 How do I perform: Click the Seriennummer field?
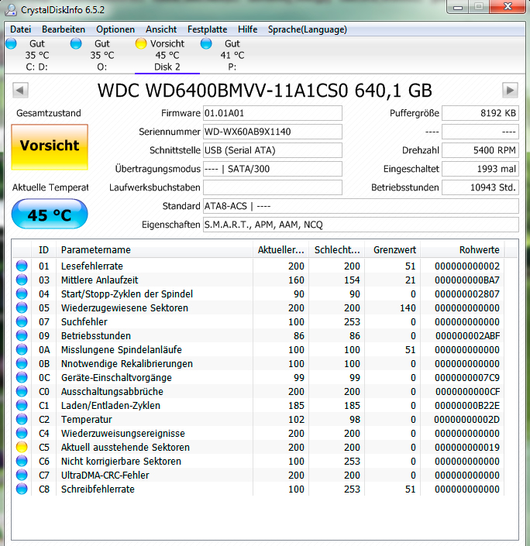[273, 132]
